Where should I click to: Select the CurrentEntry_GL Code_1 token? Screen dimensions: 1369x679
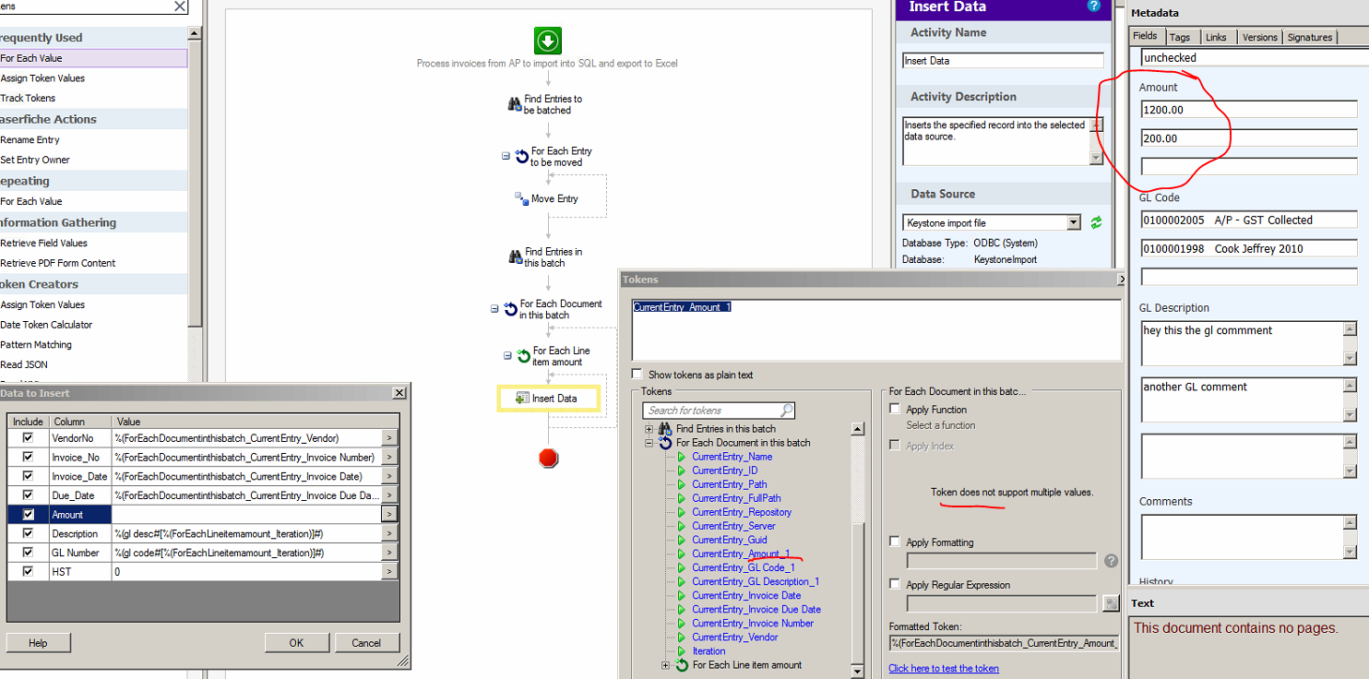pyautogui.click(x=744, y=567)
